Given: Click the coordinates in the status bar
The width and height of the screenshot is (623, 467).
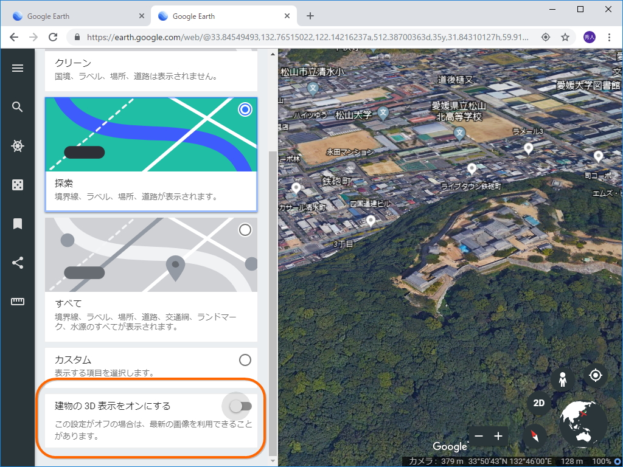Looking at the screenshot, I should (x=510, y=461).
